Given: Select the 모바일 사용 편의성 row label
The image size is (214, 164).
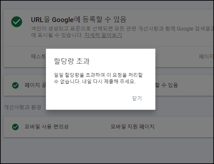Looking at the screenshot, I should pyautogui.click(x=47, y=127).
